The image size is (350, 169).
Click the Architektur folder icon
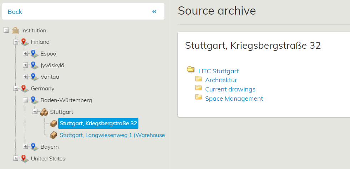tap(199, 79)
